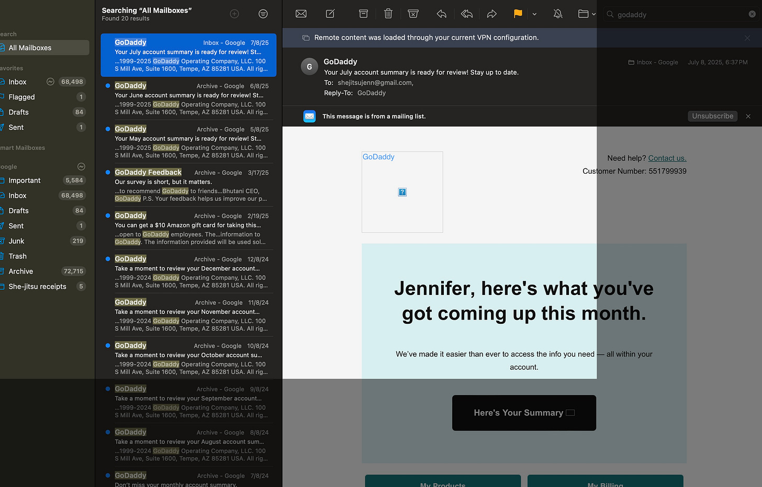Open the October account message 10/8/24
Screen dimensions: 762x487
[188, 359]
